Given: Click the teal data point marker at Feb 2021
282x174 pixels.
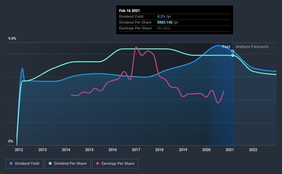Looking at the screenshot, I should [x=233, y=55].
